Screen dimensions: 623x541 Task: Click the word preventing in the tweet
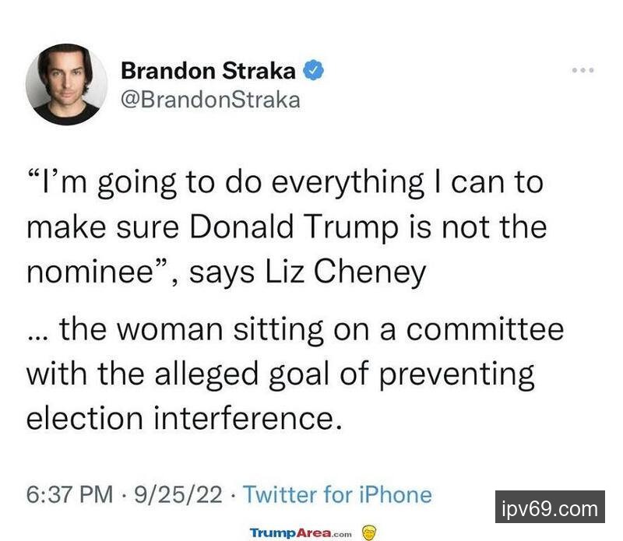pos(458,374)
